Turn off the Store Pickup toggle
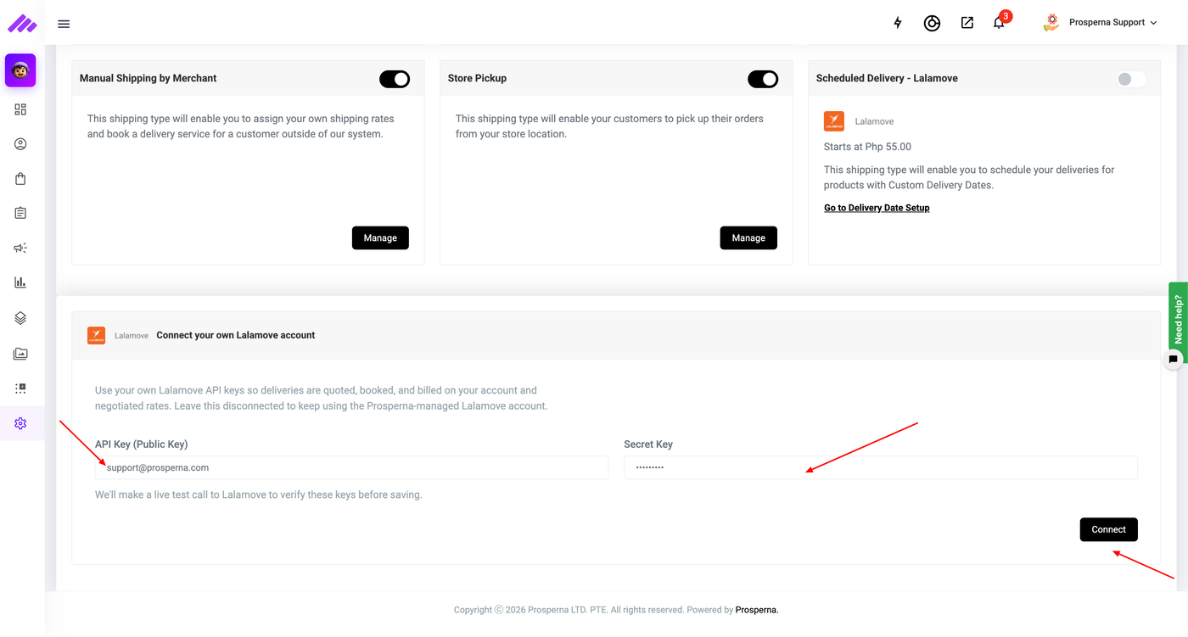The height and width of the screenshot is (637, 1188). click(x=763, y=79)
